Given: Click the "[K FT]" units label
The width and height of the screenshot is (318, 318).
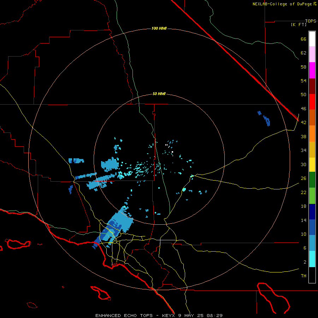Looking at the screenshot, I should (x=299, y=24).
